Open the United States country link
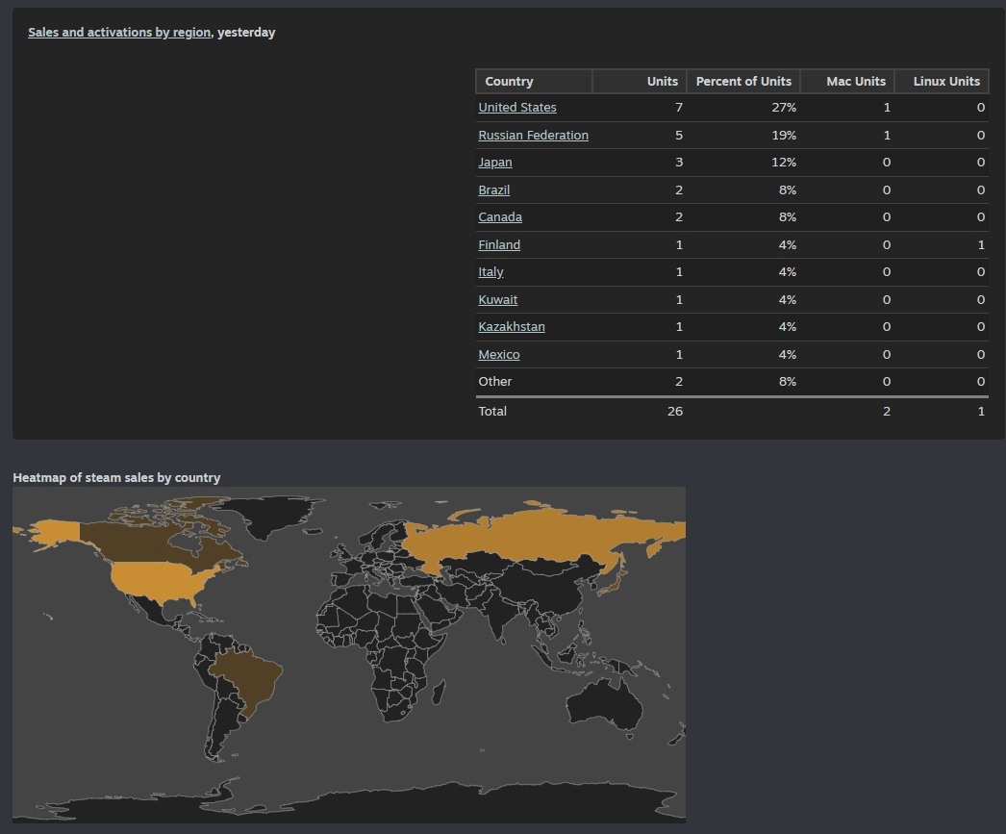The width and height of the screenshot is (1006, 834). pyautogui.click(x=517, y=107)
